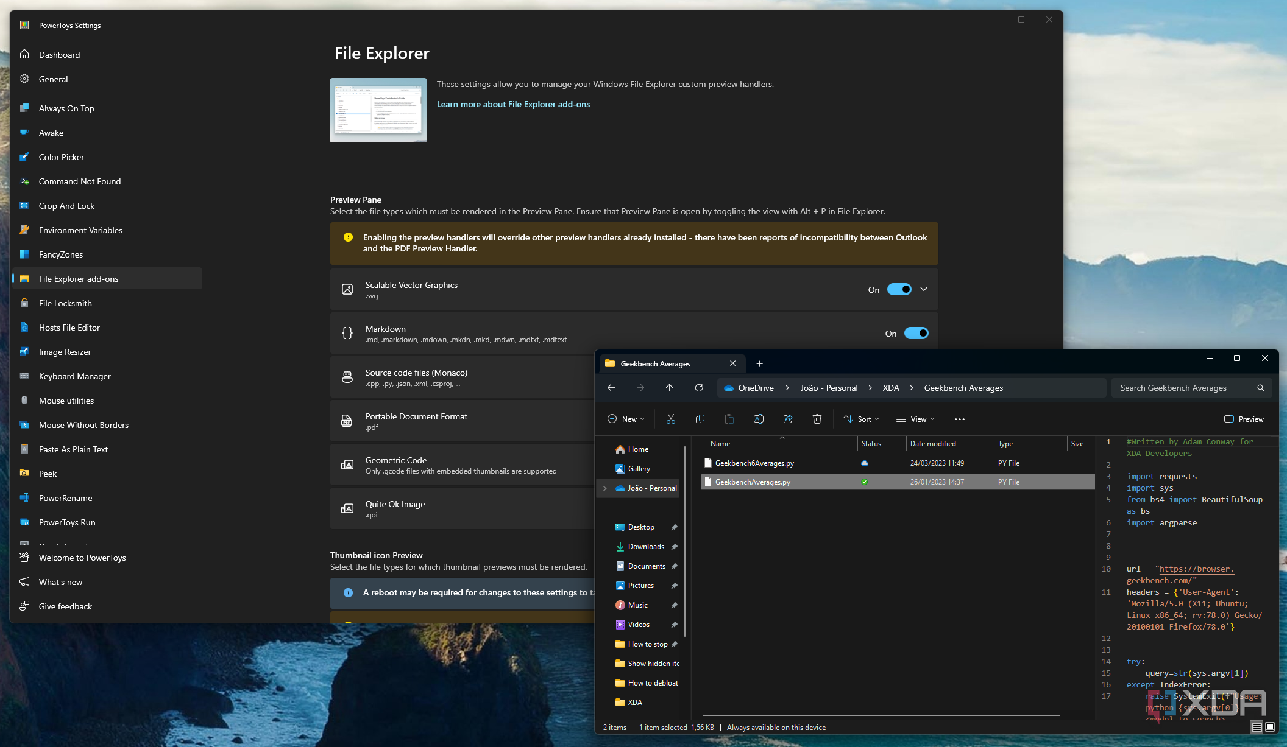Viewport: 1287px width, 747px height.
Task: Open the See more ellipsis menu in File Explorer
Action: [960, 419]
